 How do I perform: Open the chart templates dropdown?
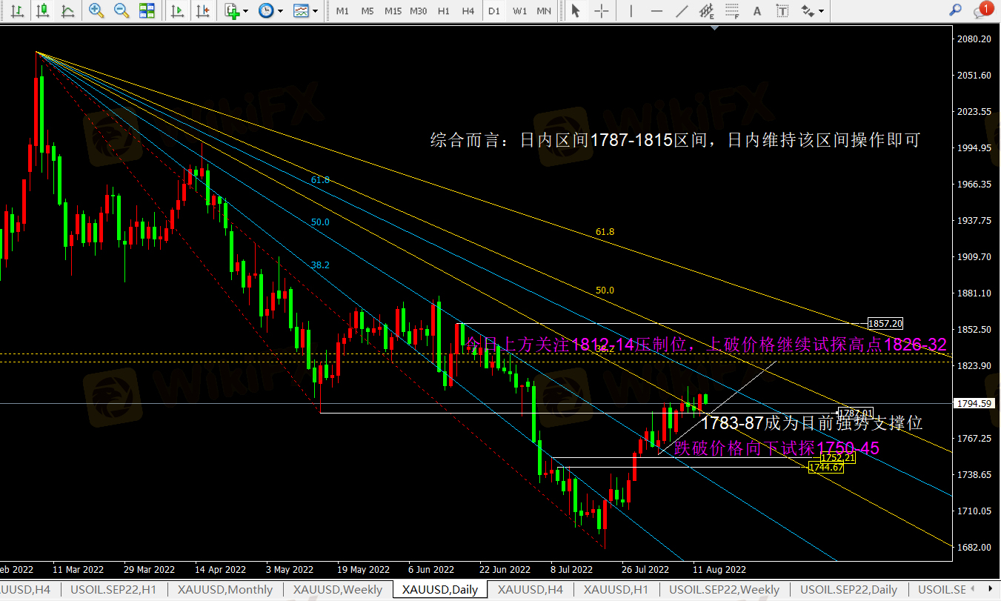tap(305, 11)
